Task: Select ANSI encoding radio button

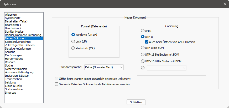Action: pyautogui.click(x=143, y=31)
